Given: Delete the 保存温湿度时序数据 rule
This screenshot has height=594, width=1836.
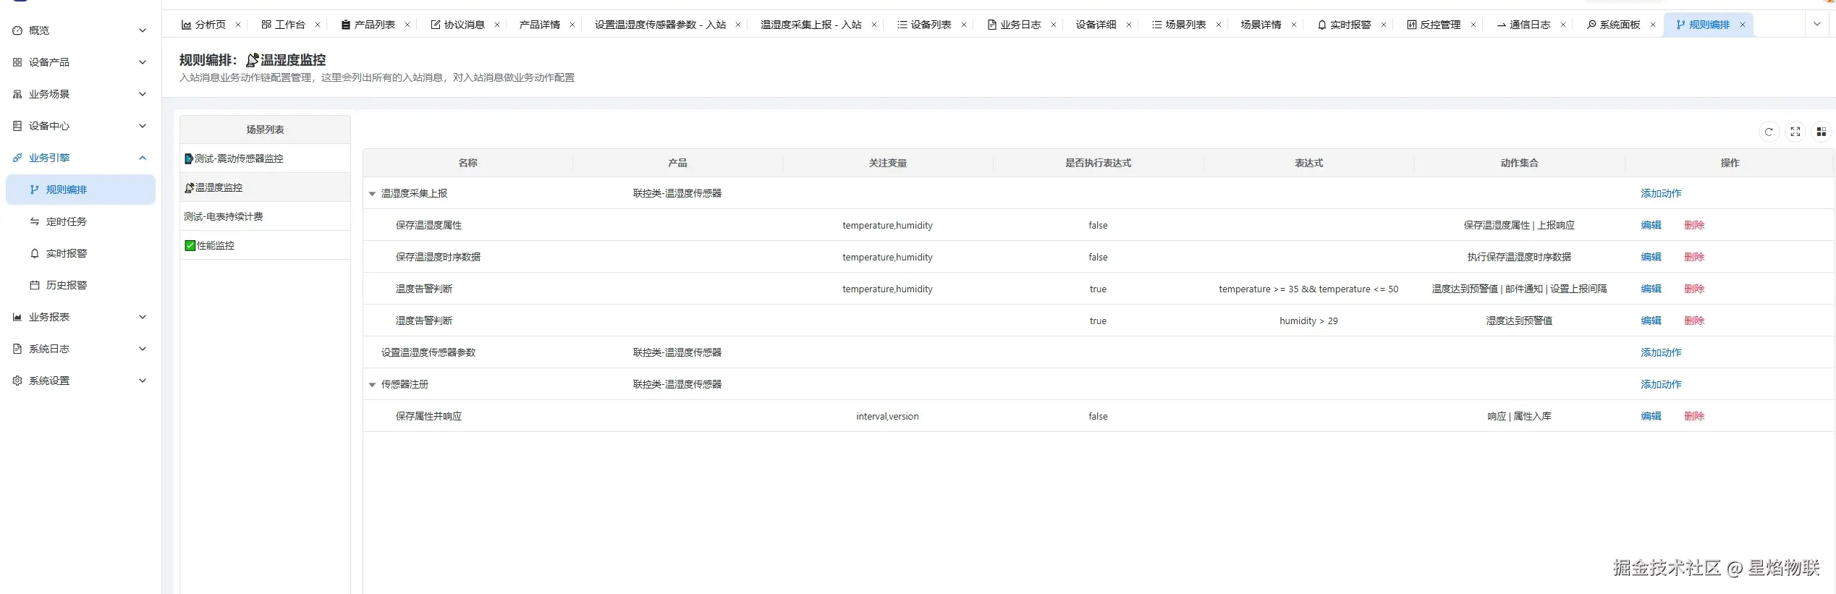Looking at the screenshot, I should 1694,257.
